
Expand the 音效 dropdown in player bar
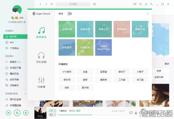(52, 115)
